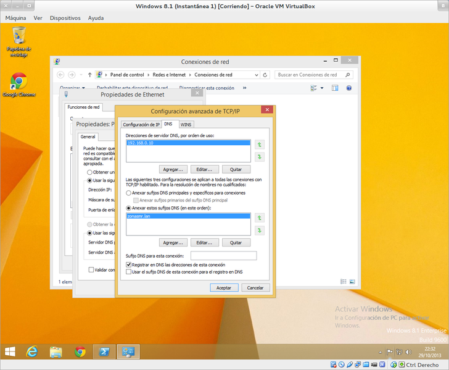This screenshot has width=449, height=370.
Task: Switch to the WINS tab
Action: [x=186, y=125]
